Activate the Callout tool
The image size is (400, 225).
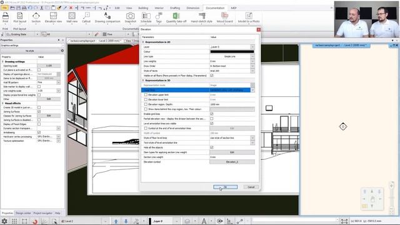pyautogui.click(x=86, y=17)
